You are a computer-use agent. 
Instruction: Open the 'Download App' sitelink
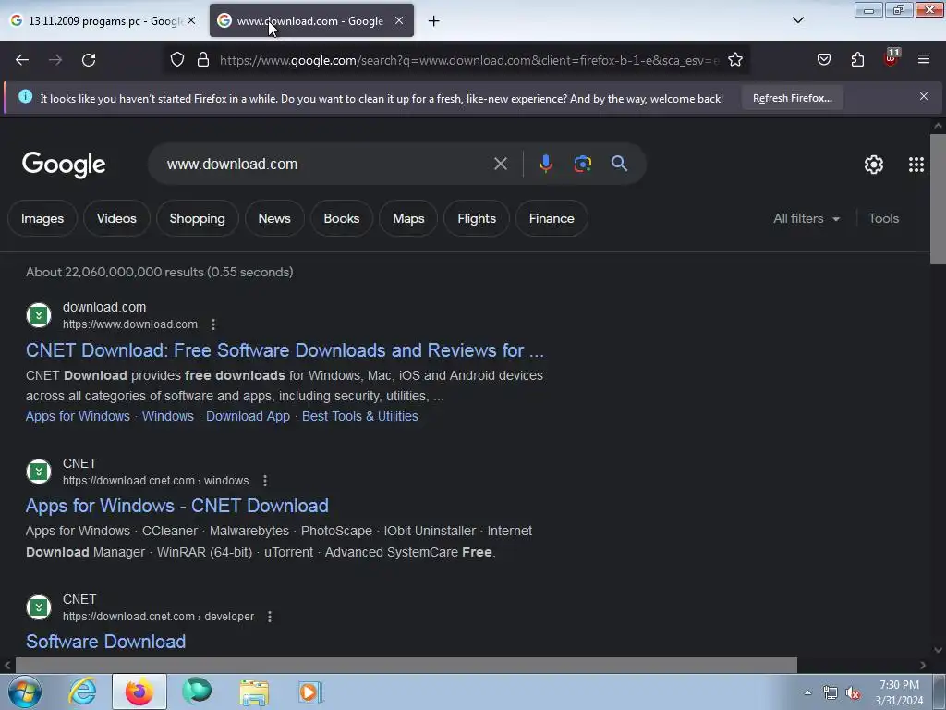(248, 416)
